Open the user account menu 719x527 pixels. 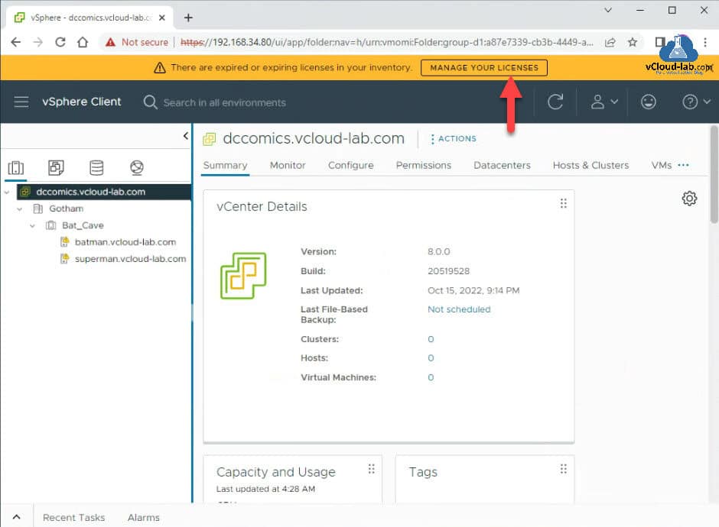(x=604, y=102)
